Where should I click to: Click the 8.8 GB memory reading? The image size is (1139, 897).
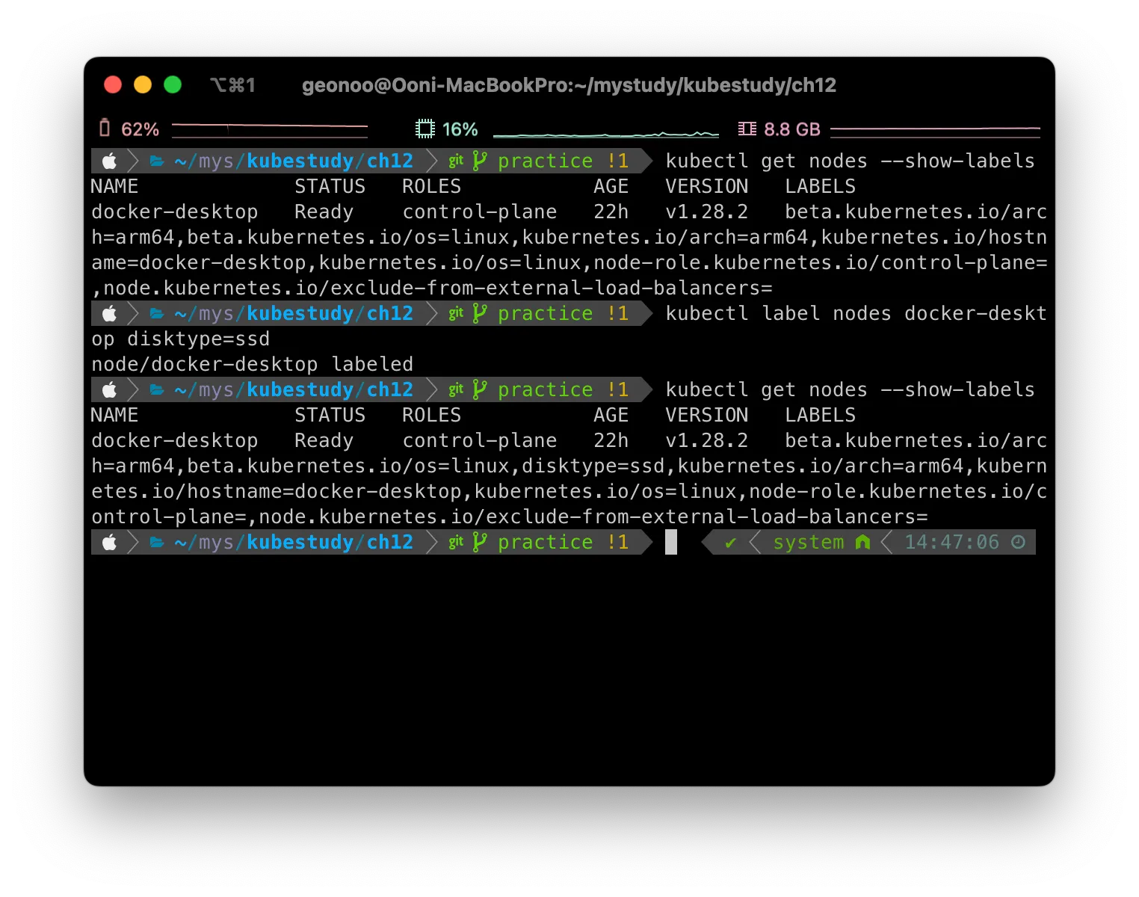coord(792,129)
